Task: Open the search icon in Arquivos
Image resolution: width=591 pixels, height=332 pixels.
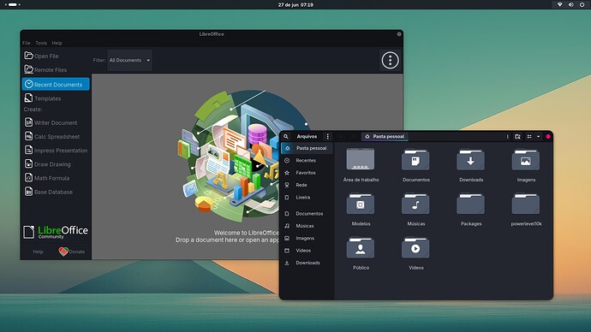Action: (x=286, y=136)
